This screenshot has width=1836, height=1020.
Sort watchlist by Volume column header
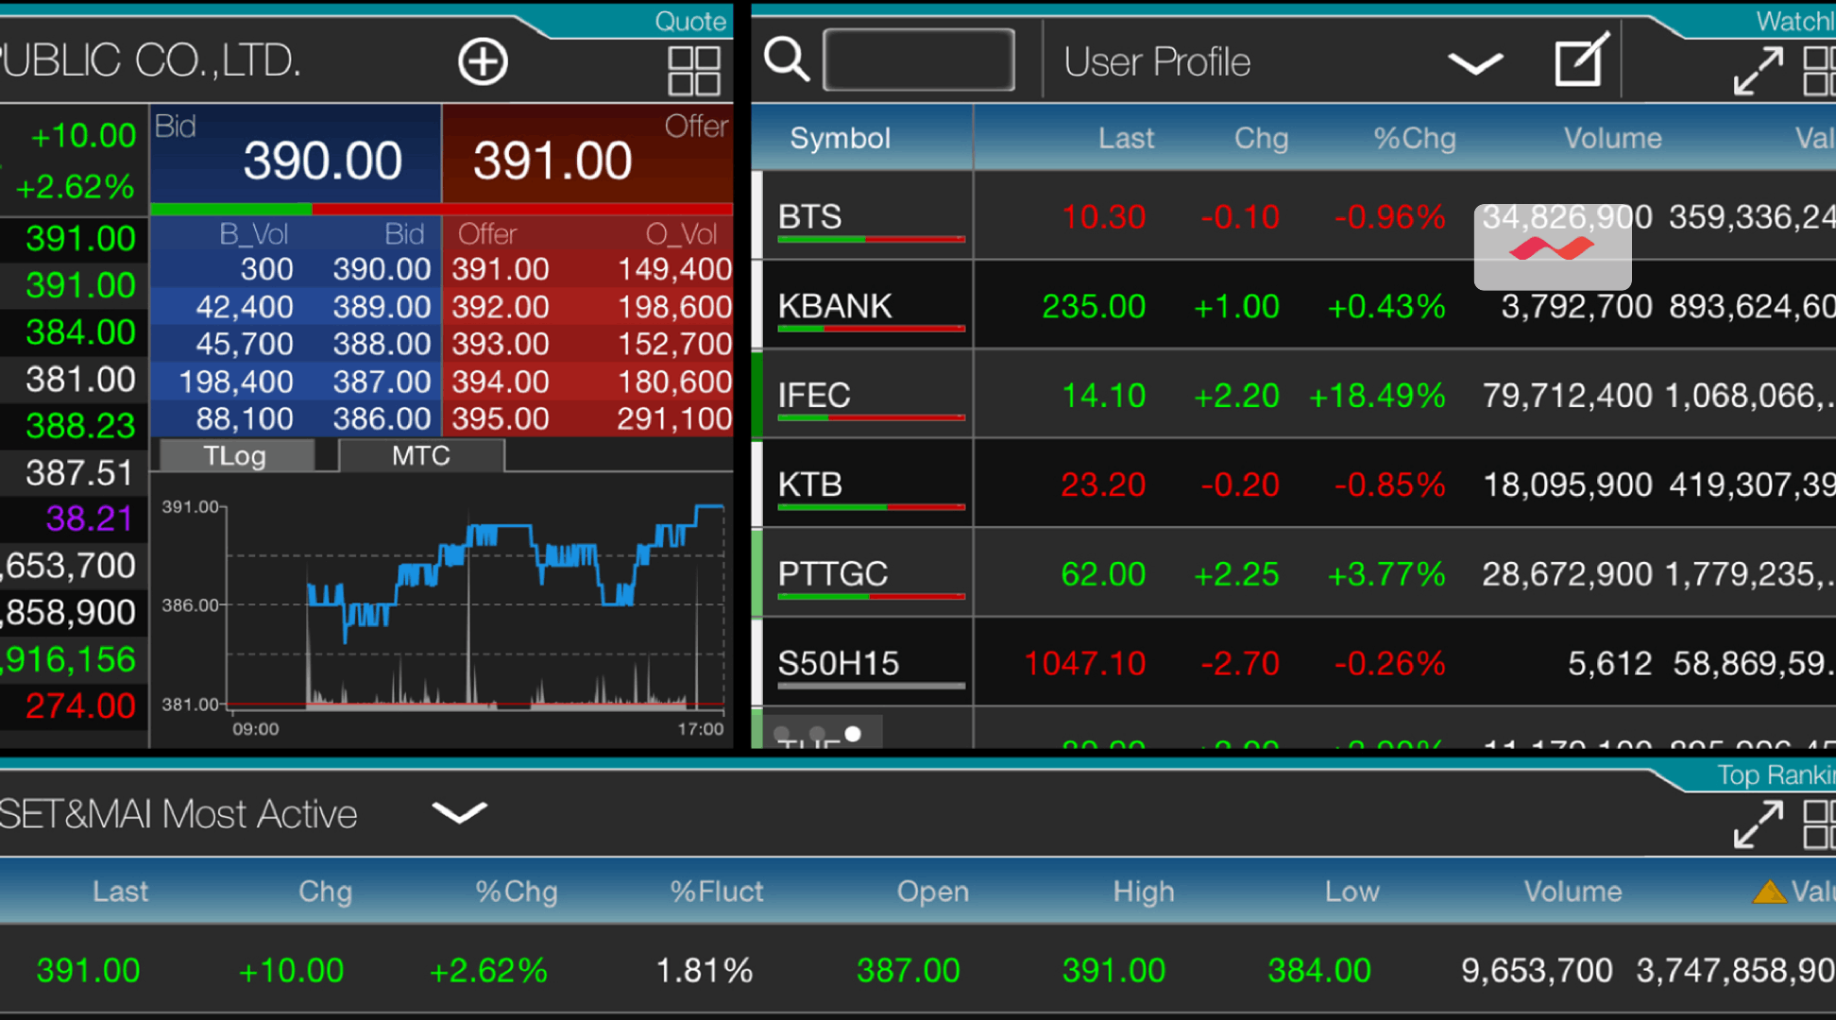(x=1612, y=138)
